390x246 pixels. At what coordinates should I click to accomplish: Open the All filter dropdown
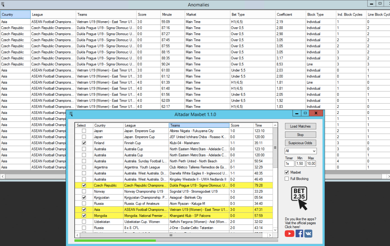point(300,151)
